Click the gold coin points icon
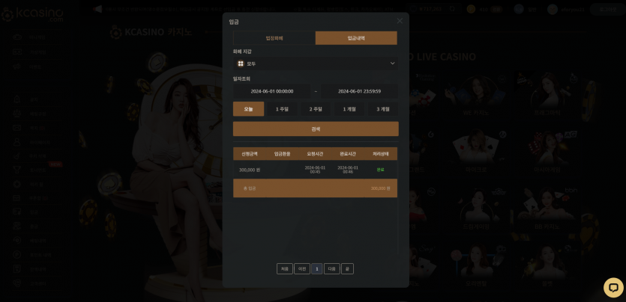Image resolution: width=626 pixels, height=302 pixels. [x=471, y=9]
